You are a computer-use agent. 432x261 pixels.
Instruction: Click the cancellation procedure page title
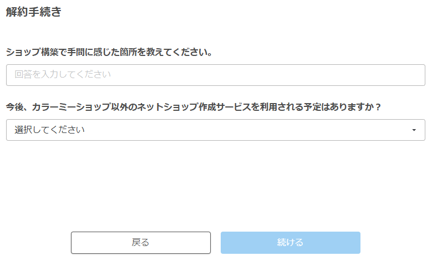33,13
